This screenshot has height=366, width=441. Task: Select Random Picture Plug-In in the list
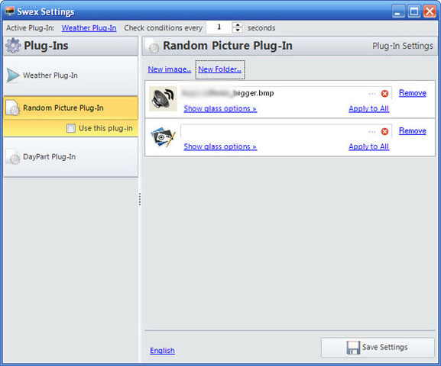click(70, 108)
